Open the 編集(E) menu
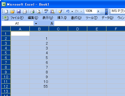Screen dimensions: 125x96 click(33, 18)
